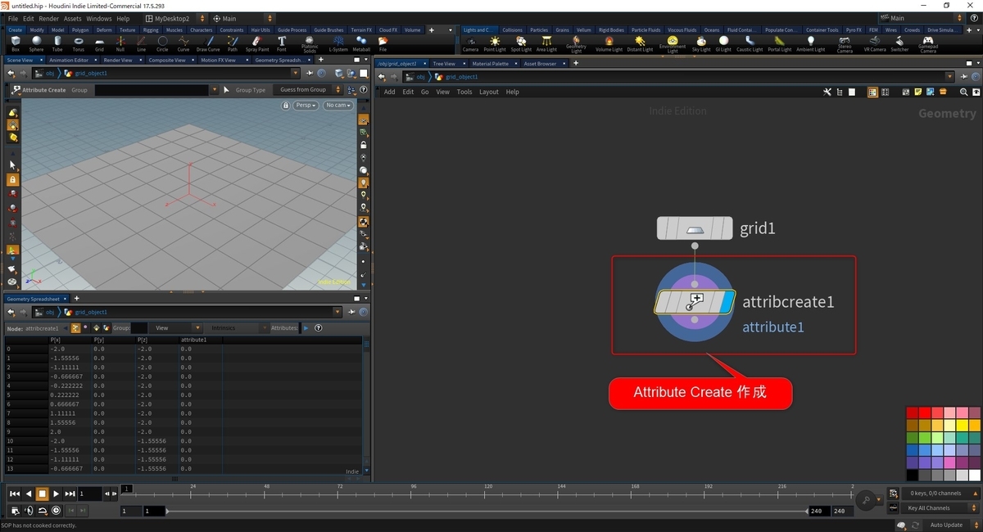Click the Add menu in the network editor

tap(389, 92)
